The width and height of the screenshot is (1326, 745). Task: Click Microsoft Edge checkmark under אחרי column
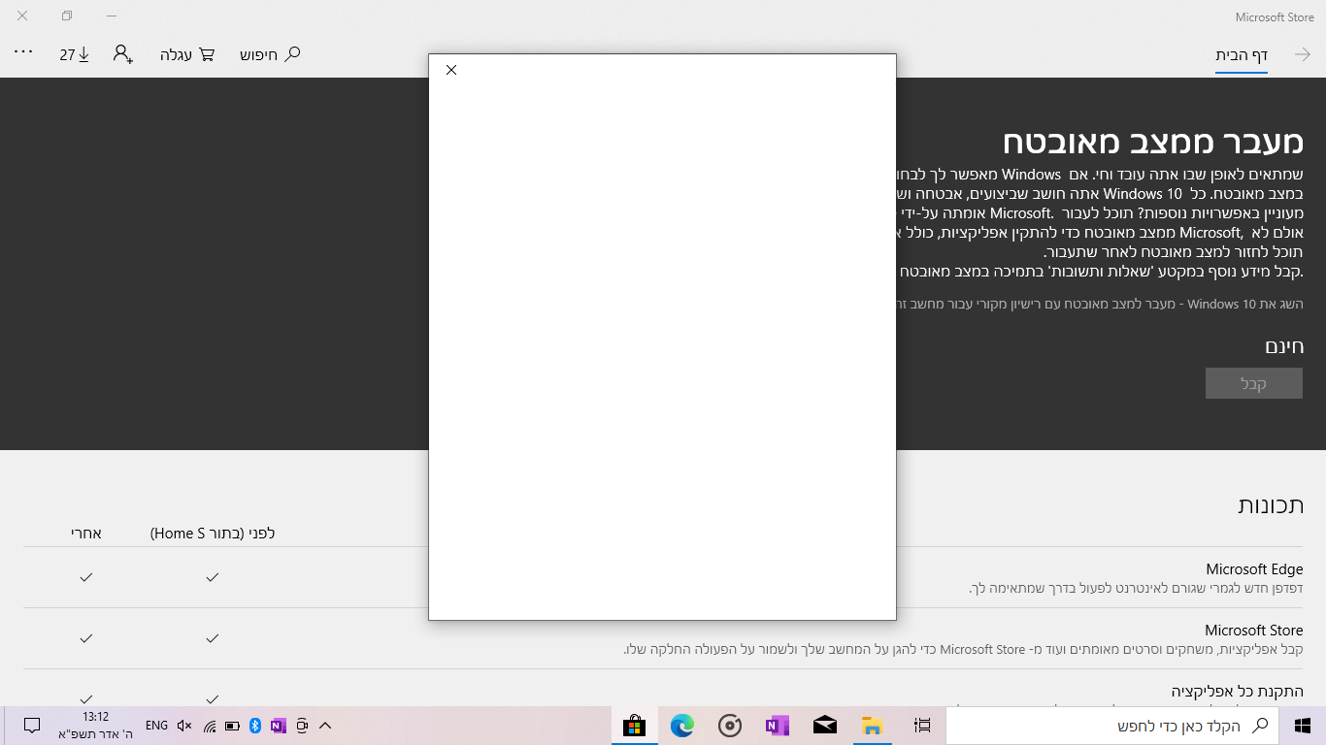[86, 577]
